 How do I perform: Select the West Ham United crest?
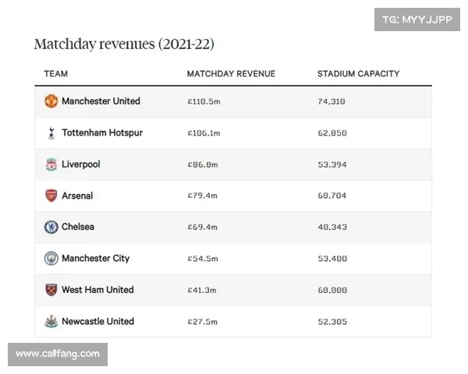(51, 290)
